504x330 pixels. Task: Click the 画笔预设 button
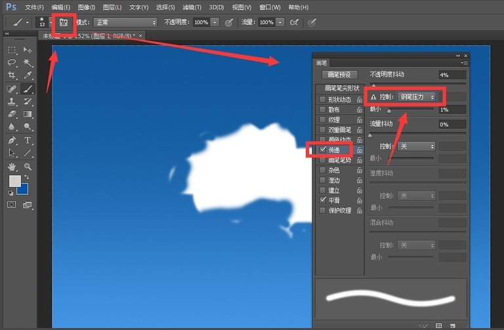coord(339,75)
